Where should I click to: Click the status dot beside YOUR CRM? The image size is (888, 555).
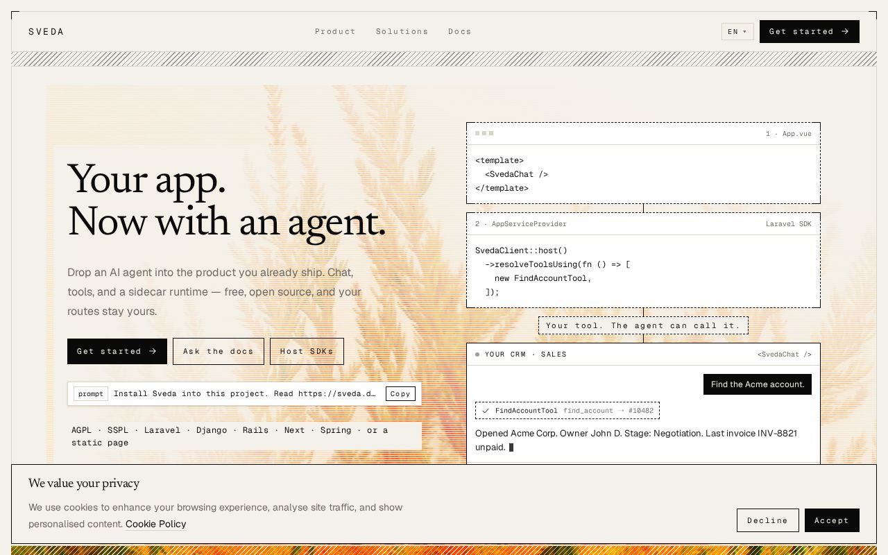477,355
